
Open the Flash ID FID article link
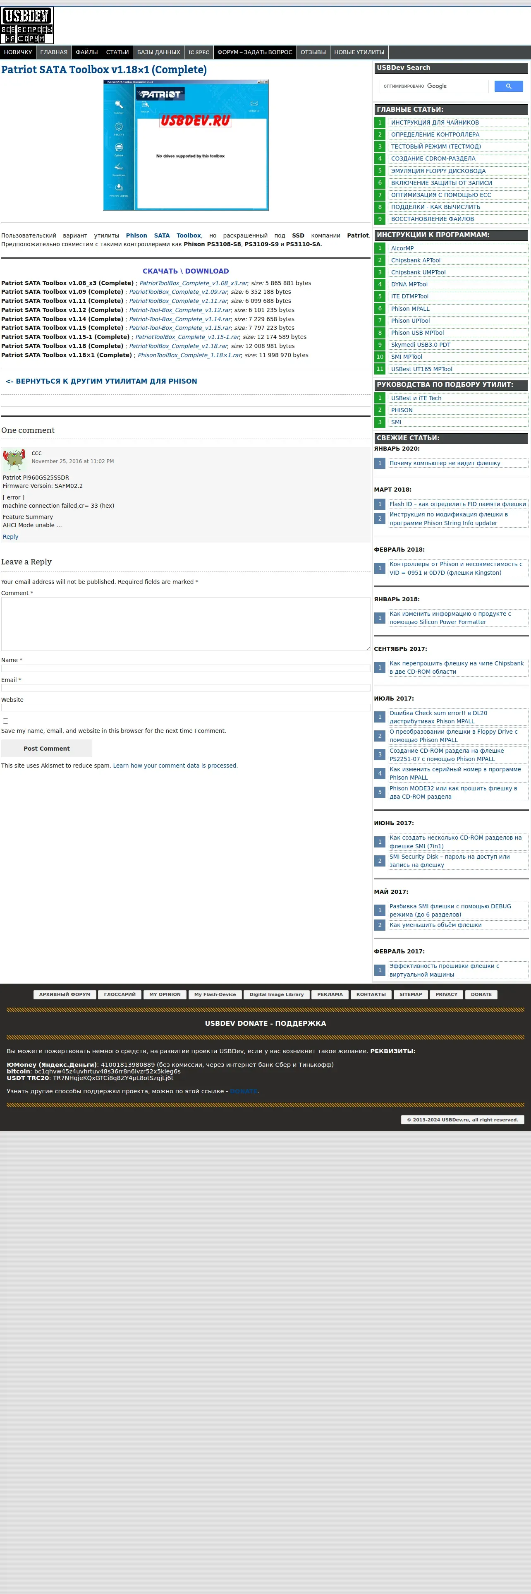[457, 504]
